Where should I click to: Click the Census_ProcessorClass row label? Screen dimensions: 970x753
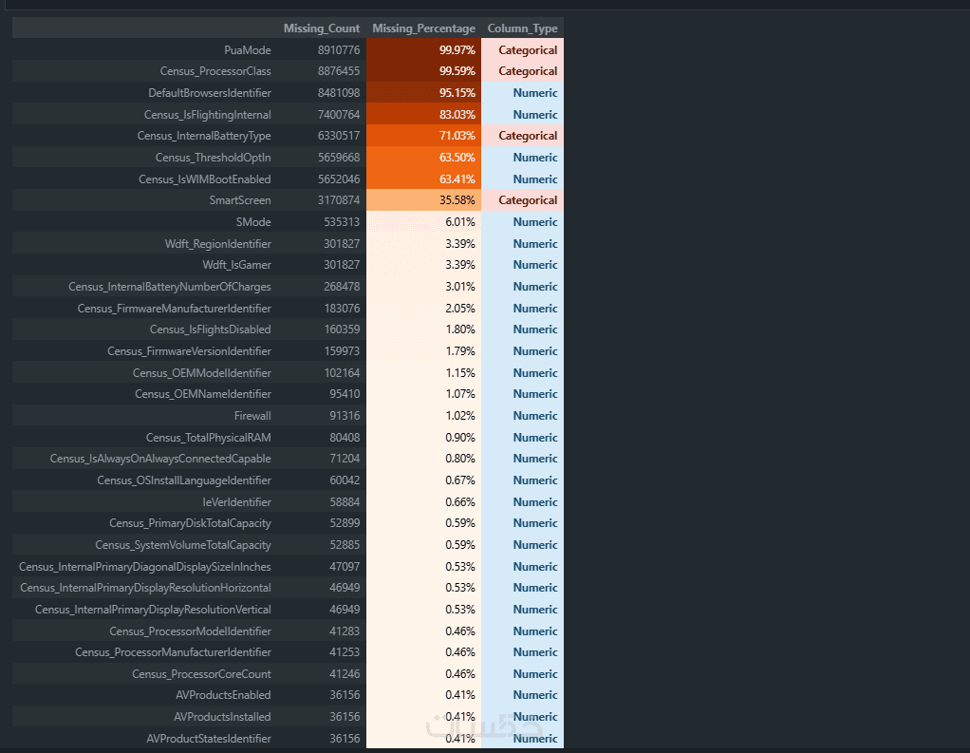tap(215, 71)
